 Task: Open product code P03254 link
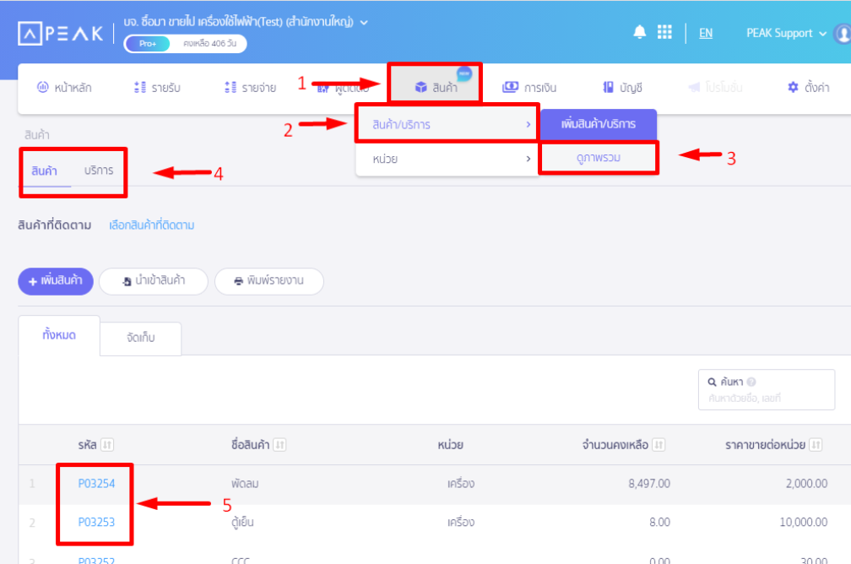[x=96, y=484]
